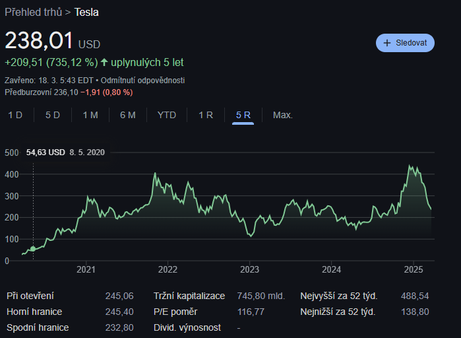This screenshot has width=461, height=338.
Task: Click the 2025 x-axis label
Action: coord(414,269)
